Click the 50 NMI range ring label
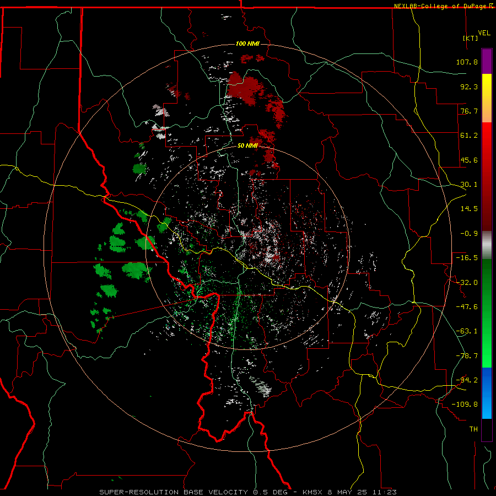 click(x=247, y=146)
